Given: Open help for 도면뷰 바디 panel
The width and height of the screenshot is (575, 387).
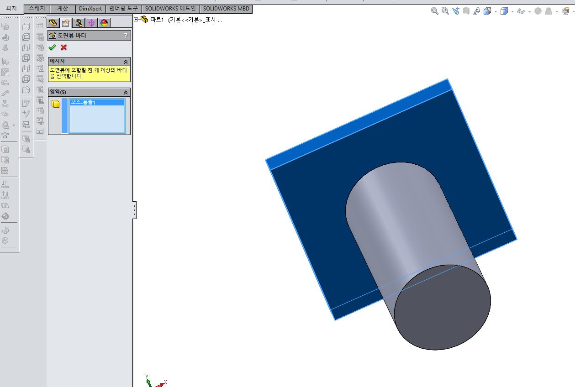Looking at the screenshot, I should (126, 36).
